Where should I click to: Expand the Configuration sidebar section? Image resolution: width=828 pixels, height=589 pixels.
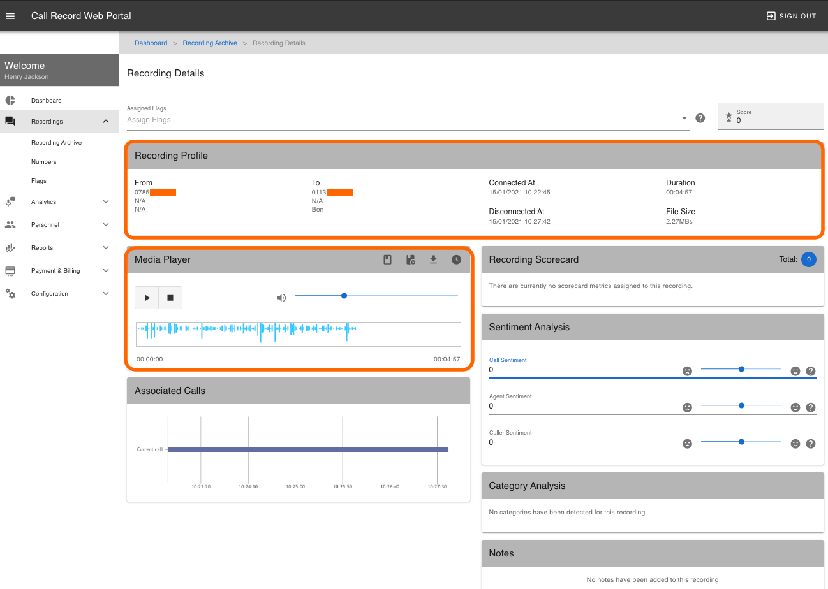(x=59, y=294)
